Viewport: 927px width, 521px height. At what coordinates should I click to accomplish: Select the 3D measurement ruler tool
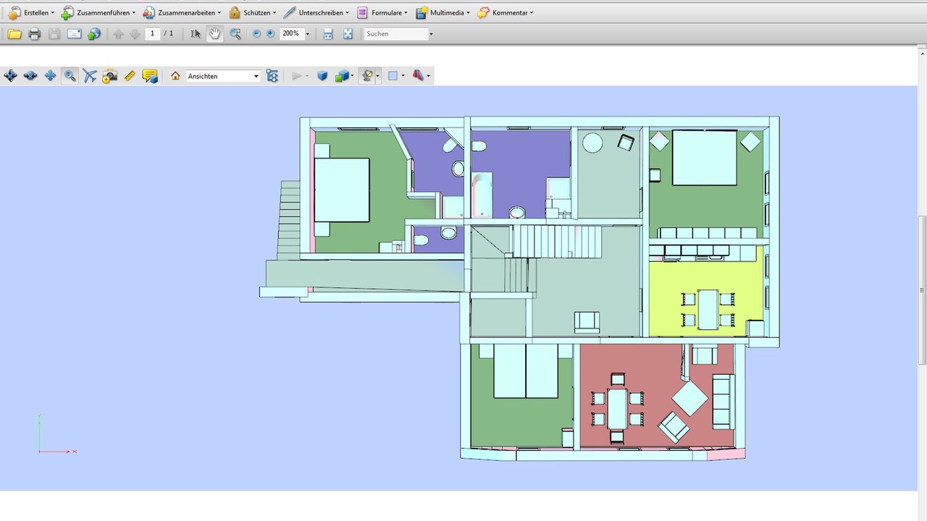[130, 76]
